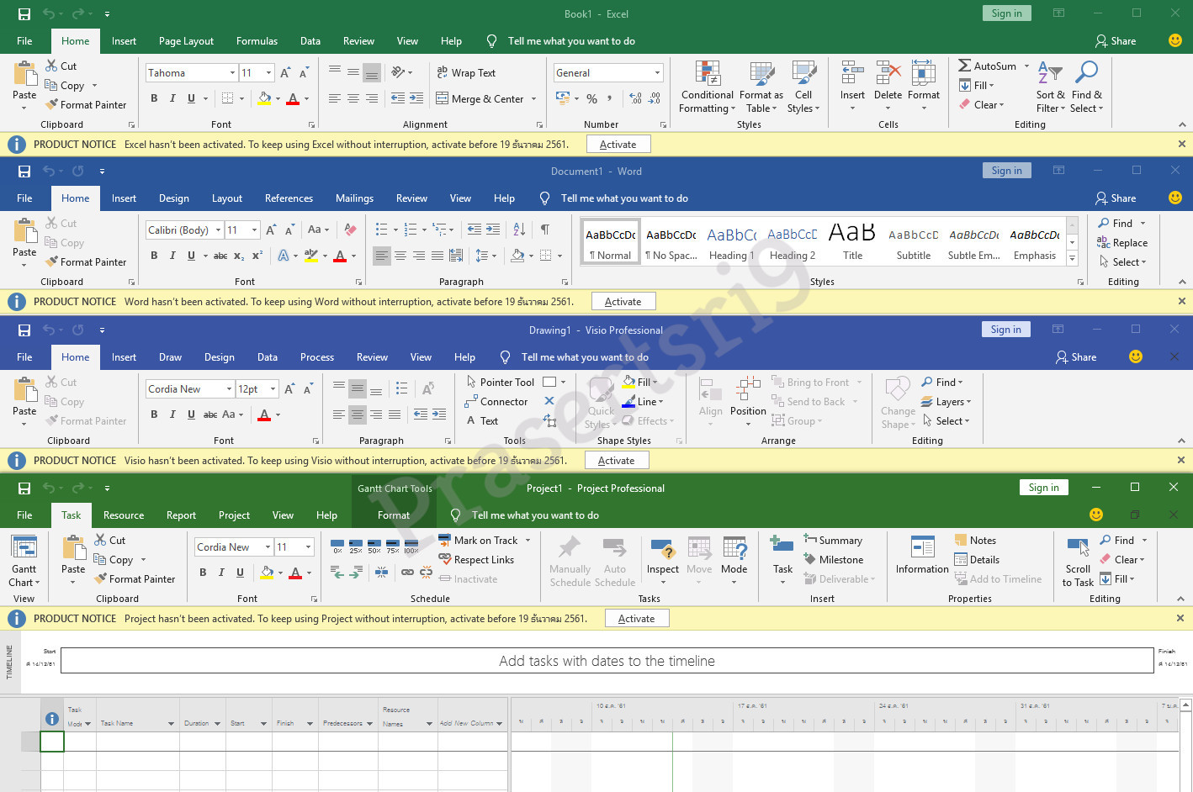Click the Font Color button in Word

[340, 256]
